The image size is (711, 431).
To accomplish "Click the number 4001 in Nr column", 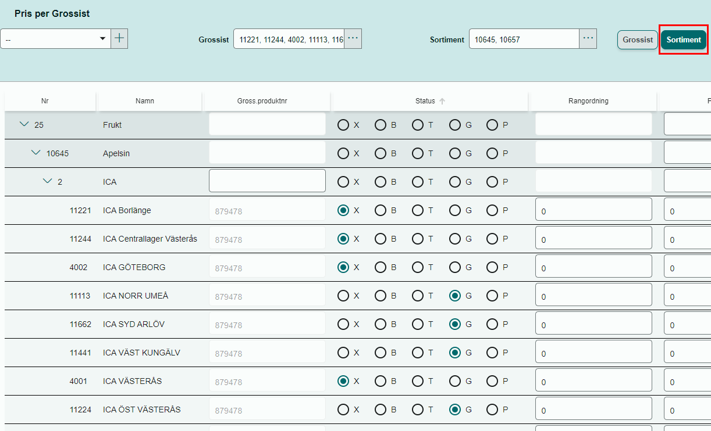I will coord(78,381).
